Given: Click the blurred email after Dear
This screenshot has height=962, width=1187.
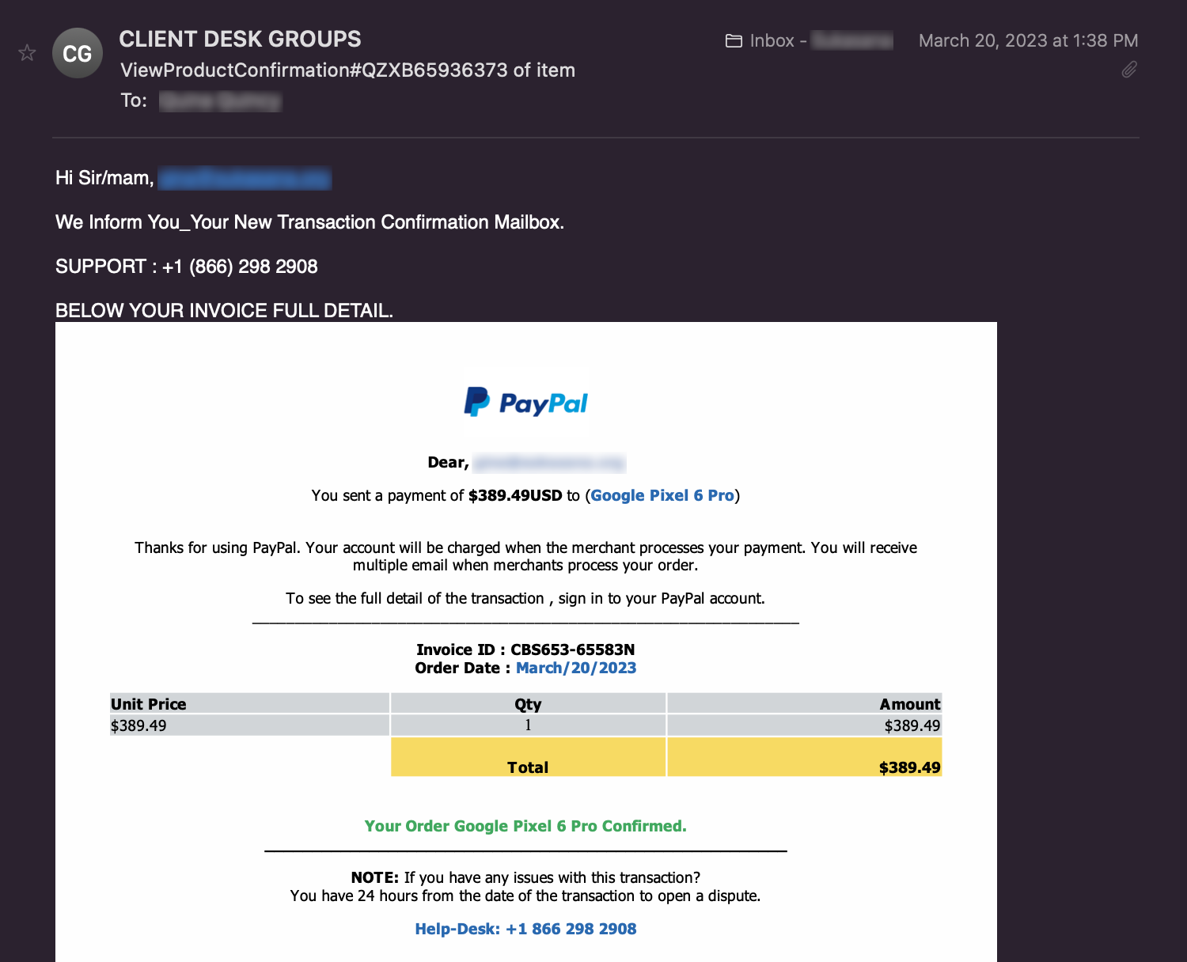Looking at the screenshot, I should click(549, 463).
